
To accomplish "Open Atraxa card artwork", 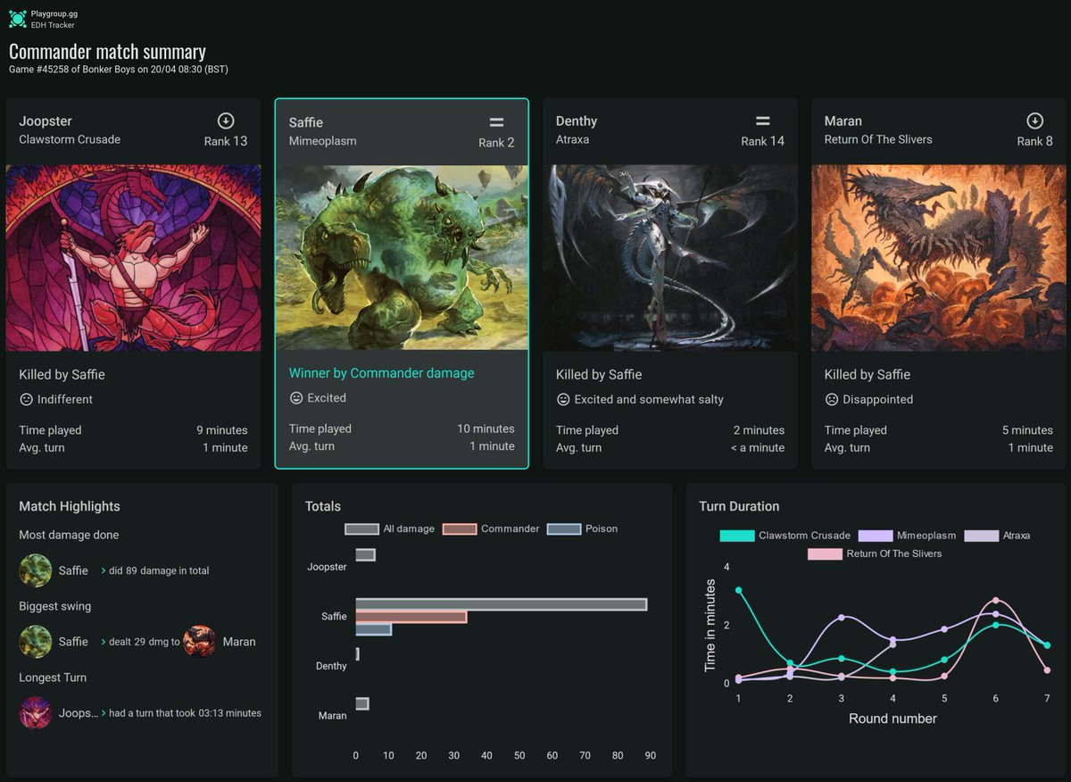I will [670, 258].
